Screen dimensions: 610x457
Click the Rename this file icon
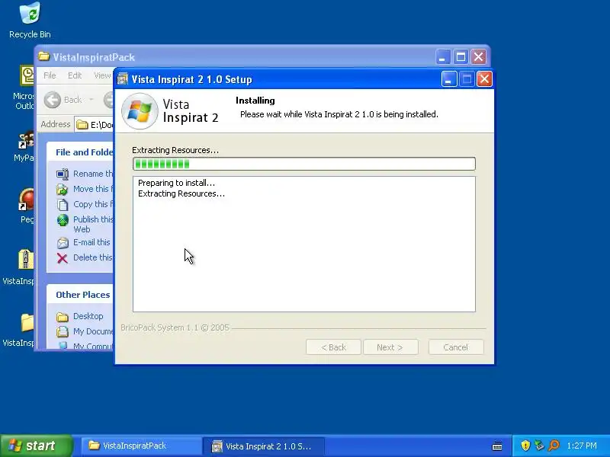pyautogui.click(x=63, y=174)
